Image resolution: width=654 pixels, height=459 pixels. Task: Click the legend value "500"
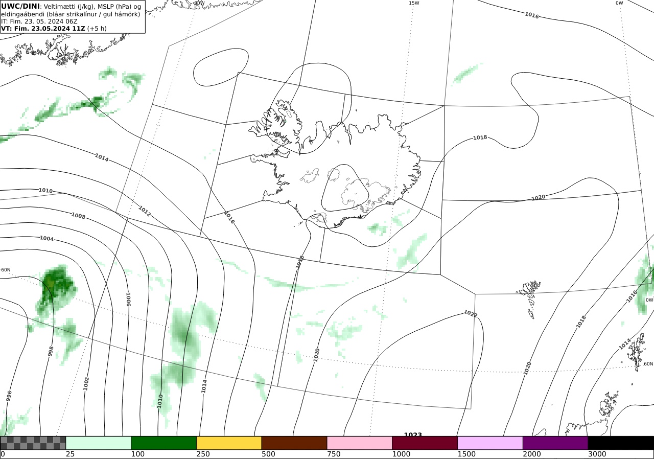click(x=268, y=454)
